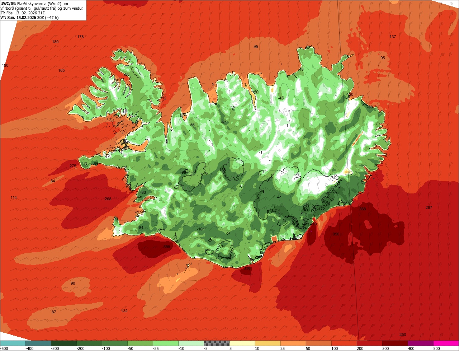This screenshot has width=459, height=351.
Task: Choose the dark teal legend swatch between -400 and -300
Action: click(38, 343)
